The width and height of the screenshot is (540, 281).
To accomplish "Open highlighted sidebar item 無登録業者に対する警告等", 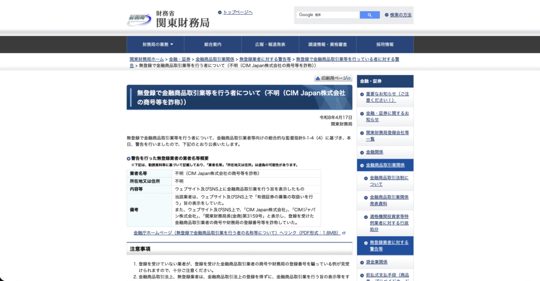I will 385,246.
